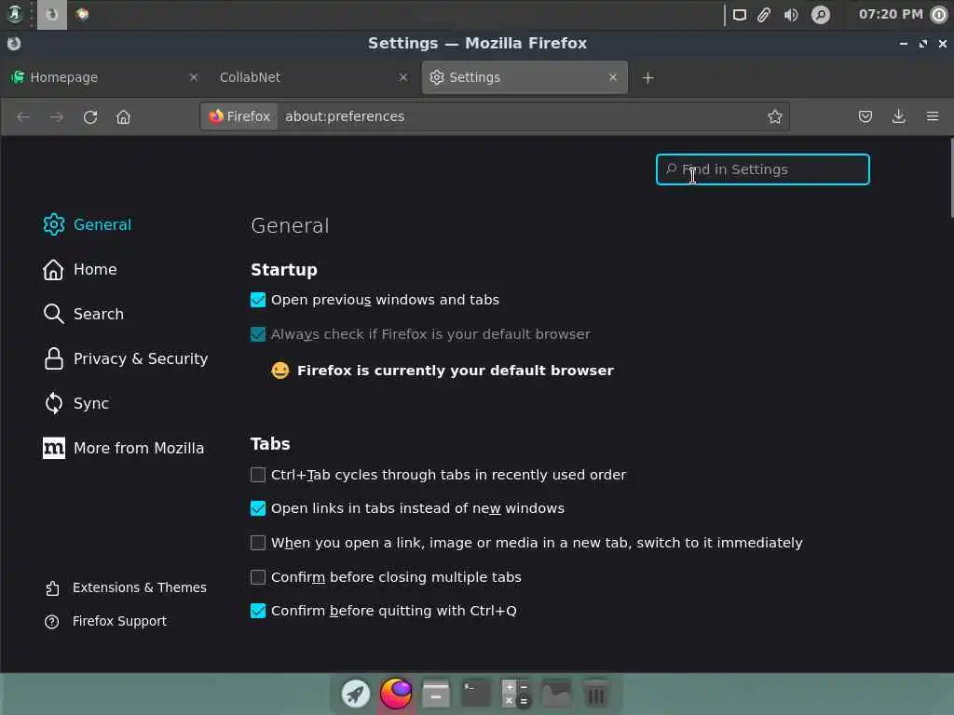
Task: Open a new tab with plus button
Action: [x=648, y=78]
